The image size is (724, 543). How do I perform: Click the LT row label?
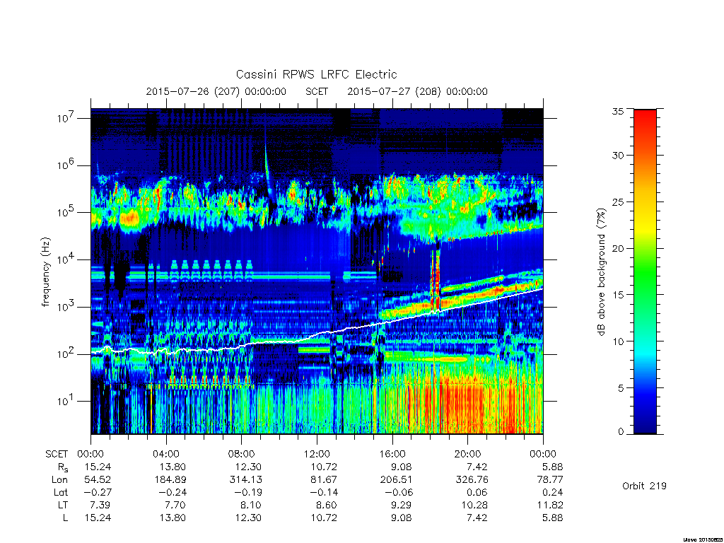pos(62,505)
